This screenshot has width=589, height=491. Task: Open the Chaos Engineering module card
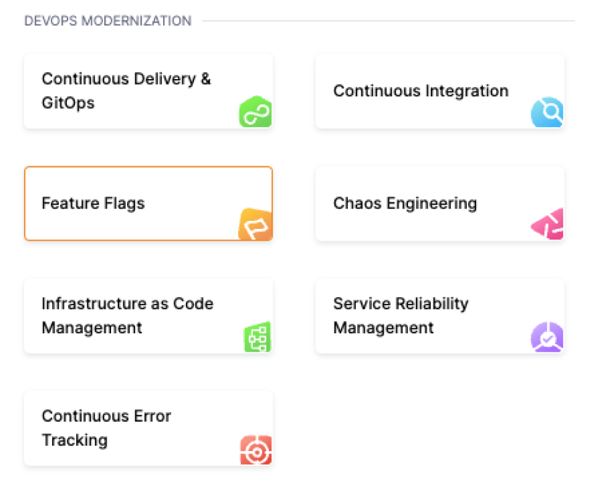(440, 204)
